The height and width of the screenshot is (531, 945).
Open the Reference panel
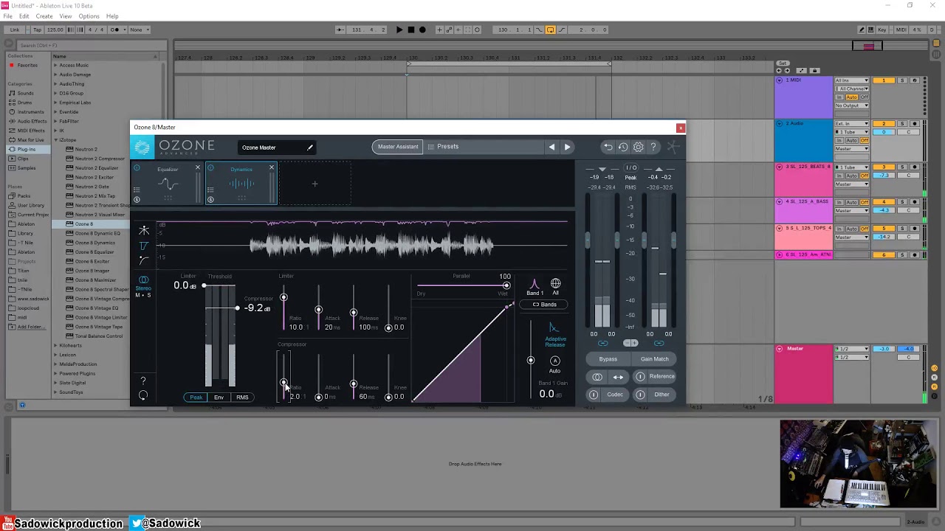coord(661,377)
